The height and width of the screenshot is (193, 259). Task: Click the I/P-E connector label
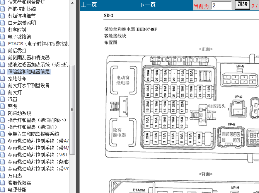(x=232, y=124)
